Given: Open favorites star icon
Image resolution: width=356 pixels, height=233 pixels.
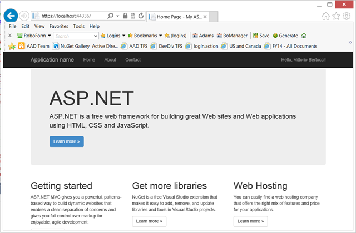Looking at the screenshot, I should point(336,16).
